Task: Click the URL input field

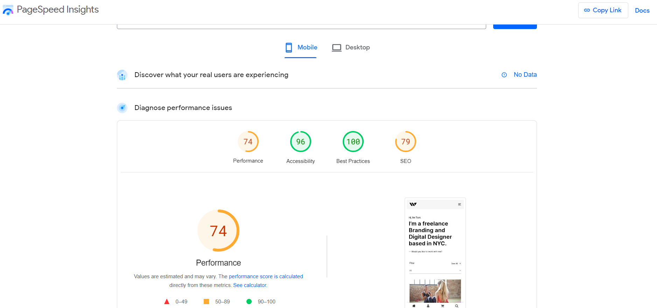Action: pyautogui.click(x=301, y=26)
